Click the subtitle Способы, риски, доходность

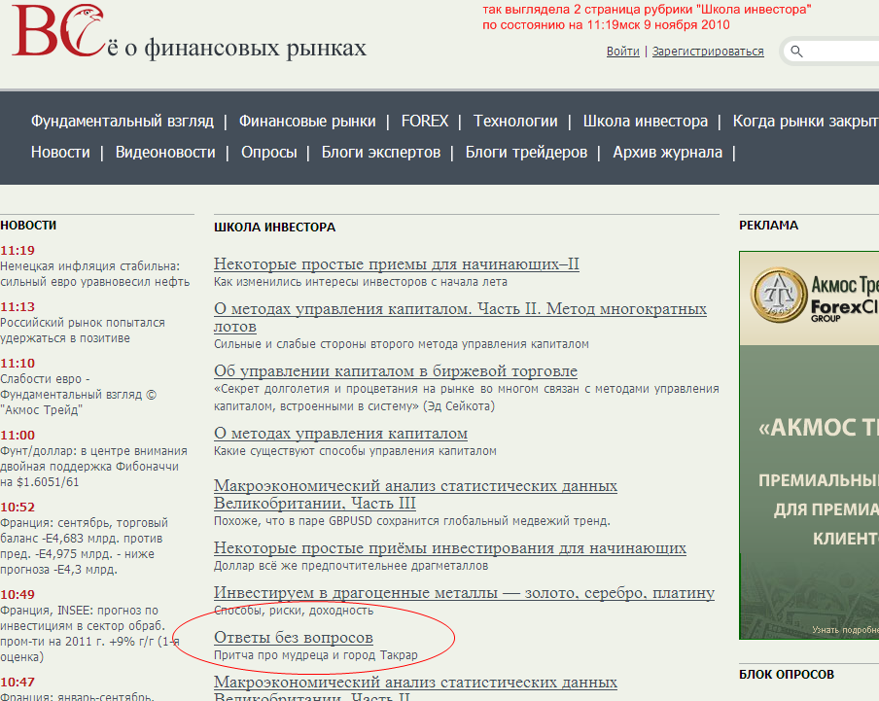point(294,611)
